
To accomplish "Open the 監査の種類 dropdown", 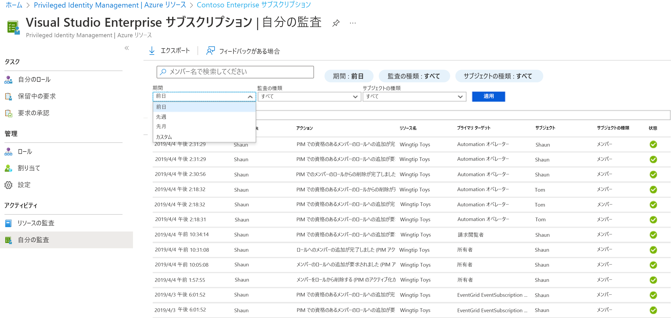I will point(309,96).
